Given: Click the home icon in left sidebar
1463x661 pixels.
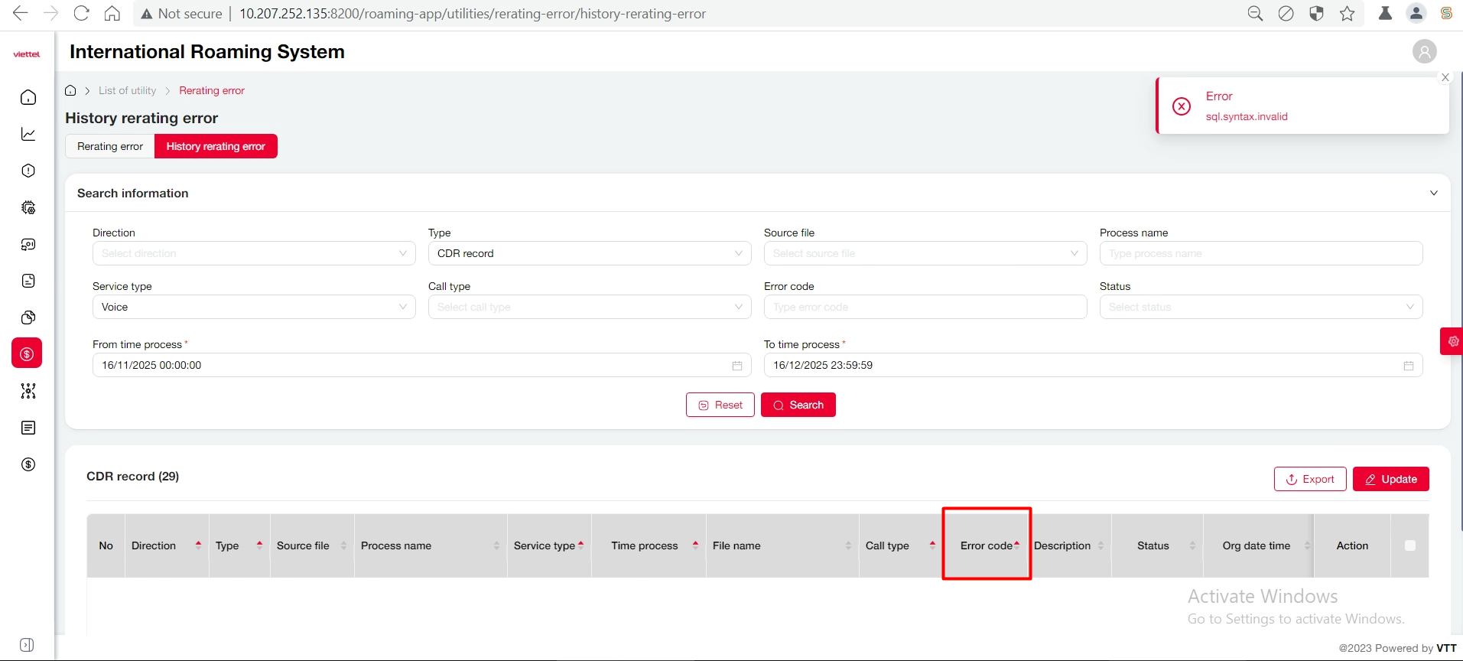Looking at the screenshot, I should tap(28, 97).
